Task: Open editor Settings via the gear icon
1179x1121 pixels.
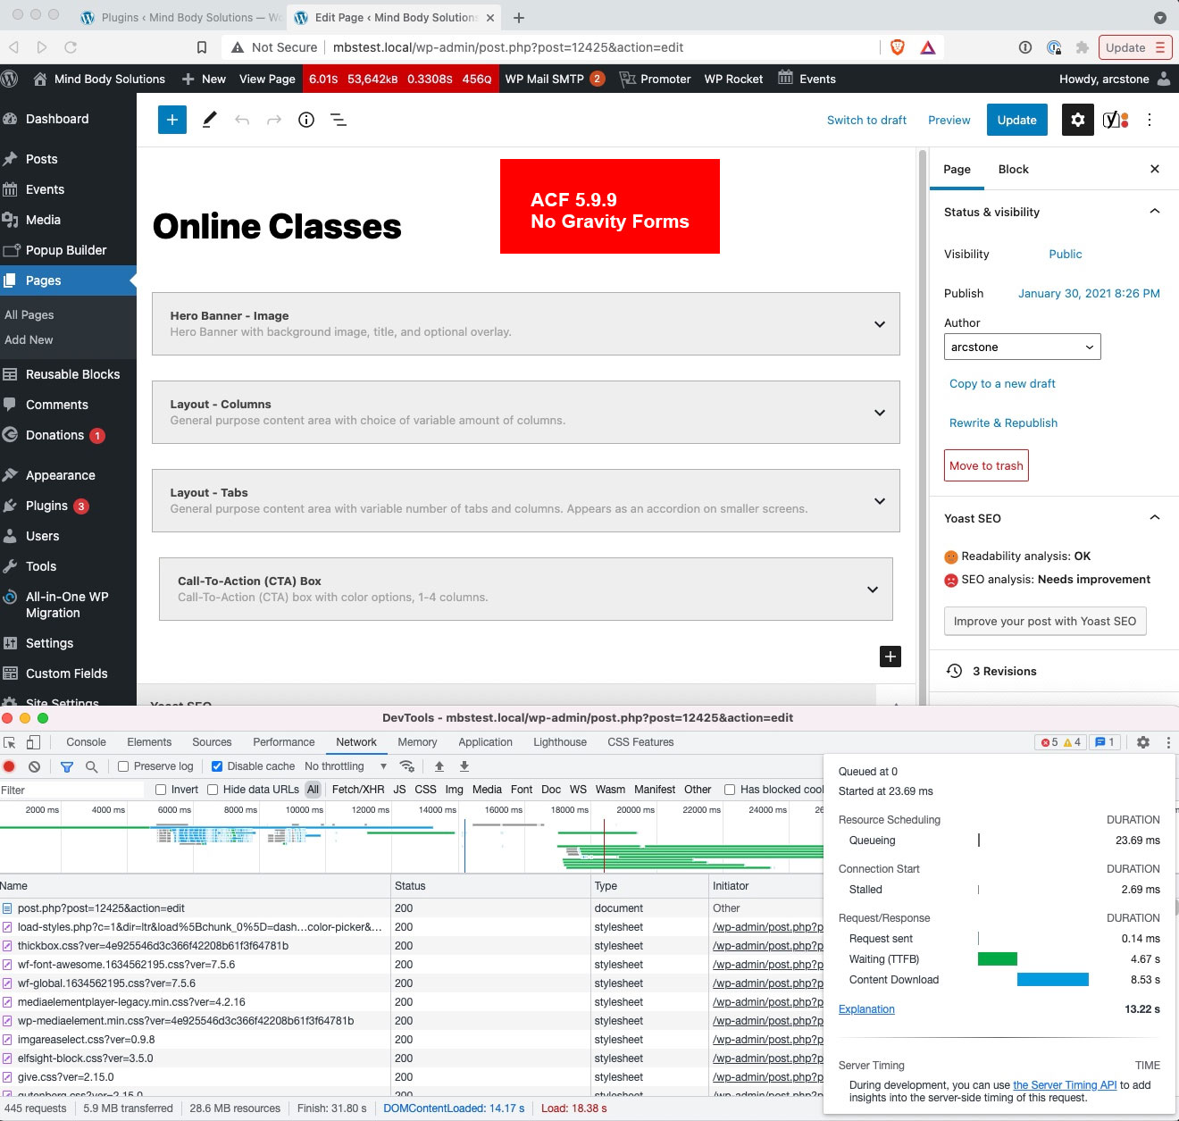Action: tap(1077, 119)
